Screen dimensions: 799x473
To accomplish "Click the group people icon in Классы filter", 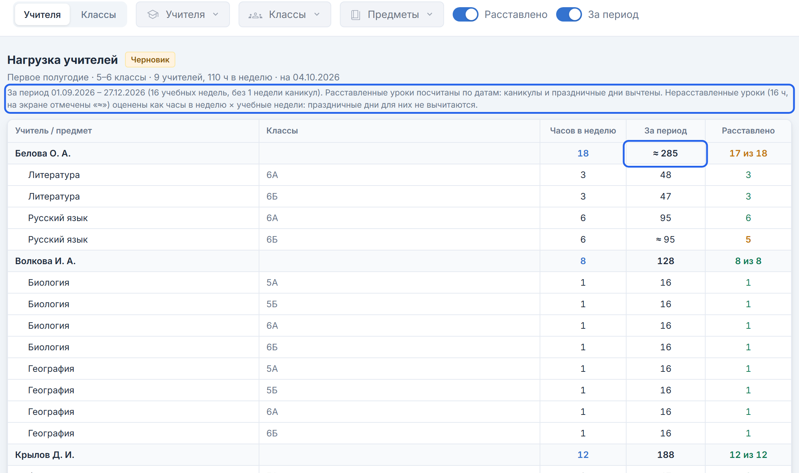I will (255, 15).
